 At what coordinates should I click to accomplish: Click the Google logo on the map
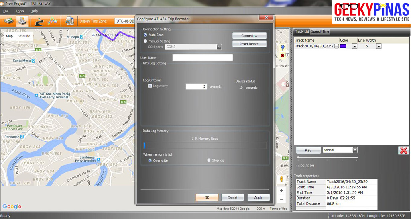point(12,207)
